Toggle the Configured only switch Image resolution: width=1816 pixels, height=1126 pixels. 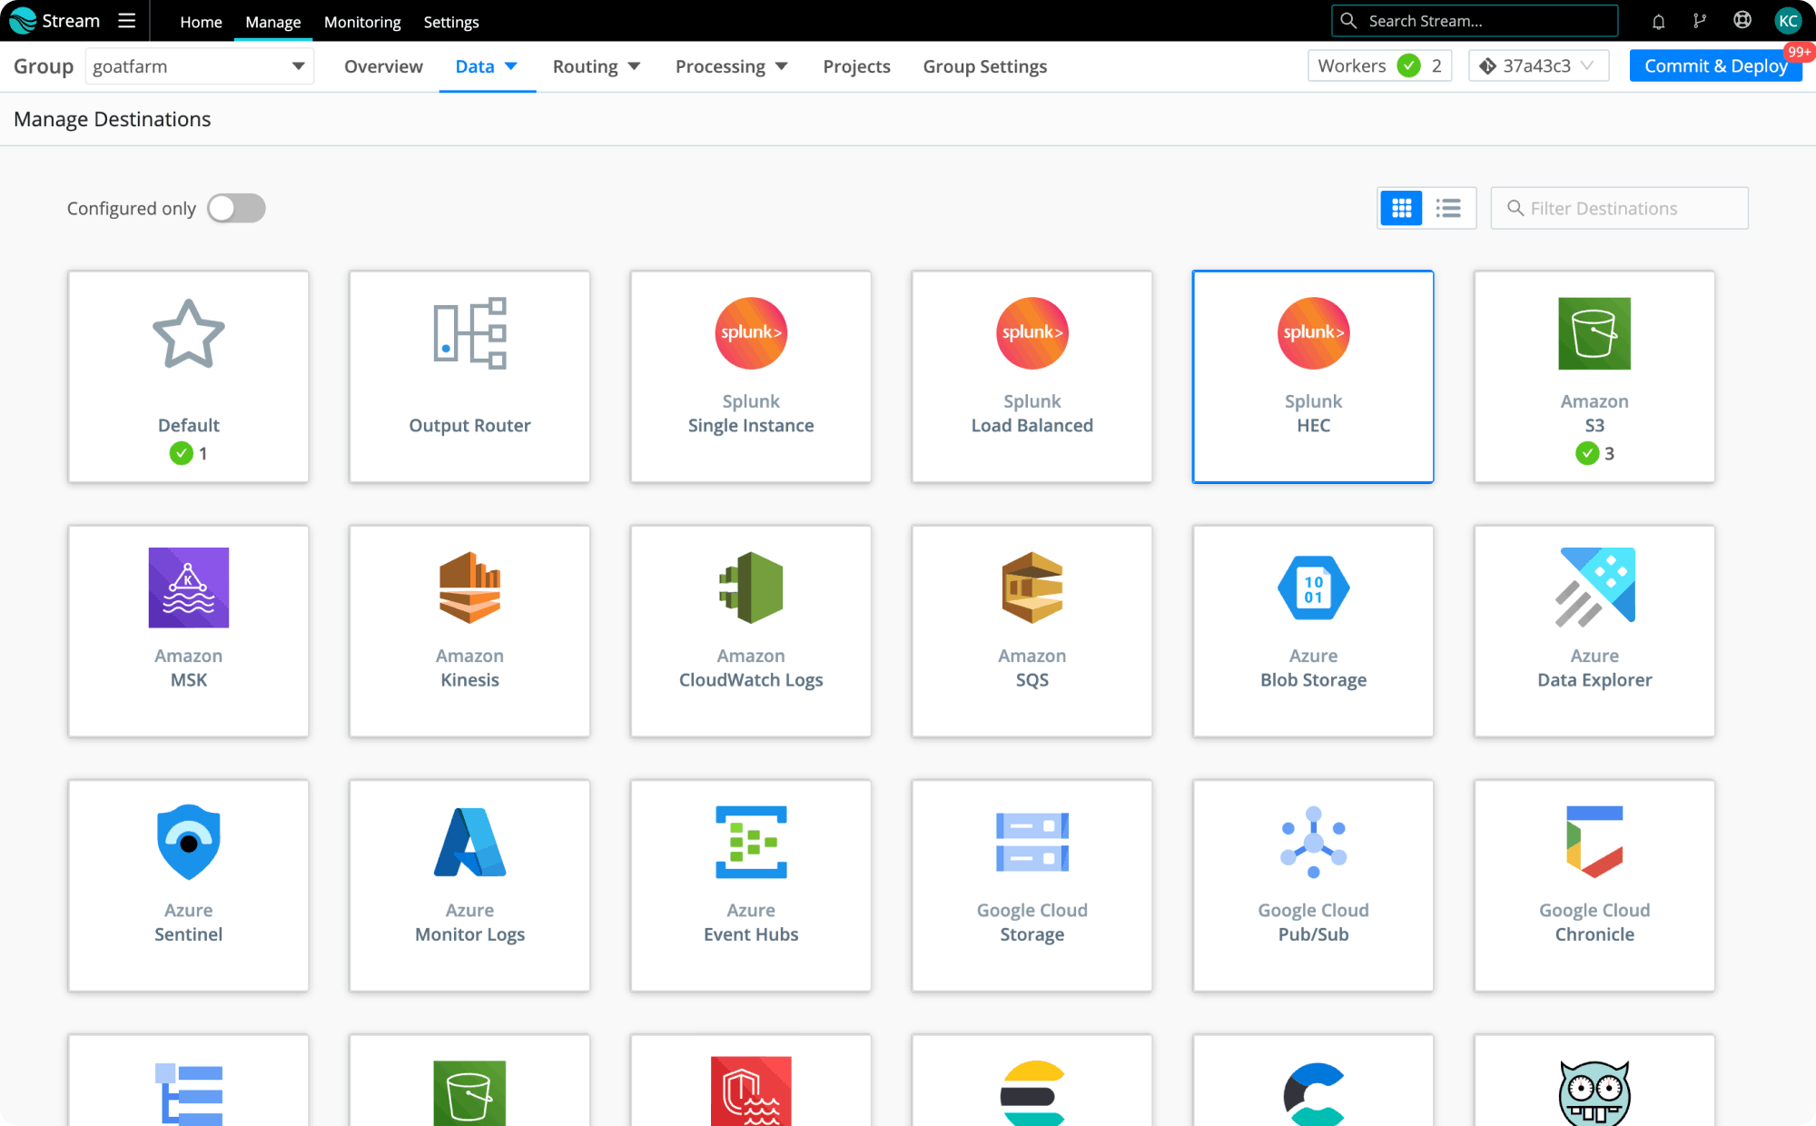tap(236, 208)
